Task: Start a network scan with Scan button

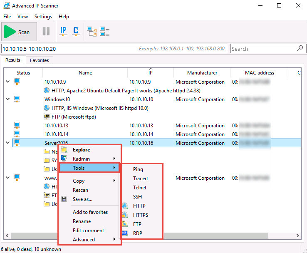Action: [x=19, y=32]
